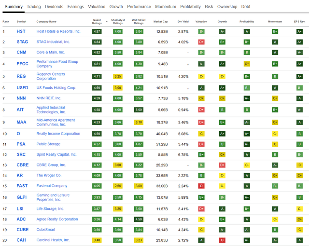Screen dimensions: 309x247
Task: Open the Dividends tab
Action: (54, 7)
